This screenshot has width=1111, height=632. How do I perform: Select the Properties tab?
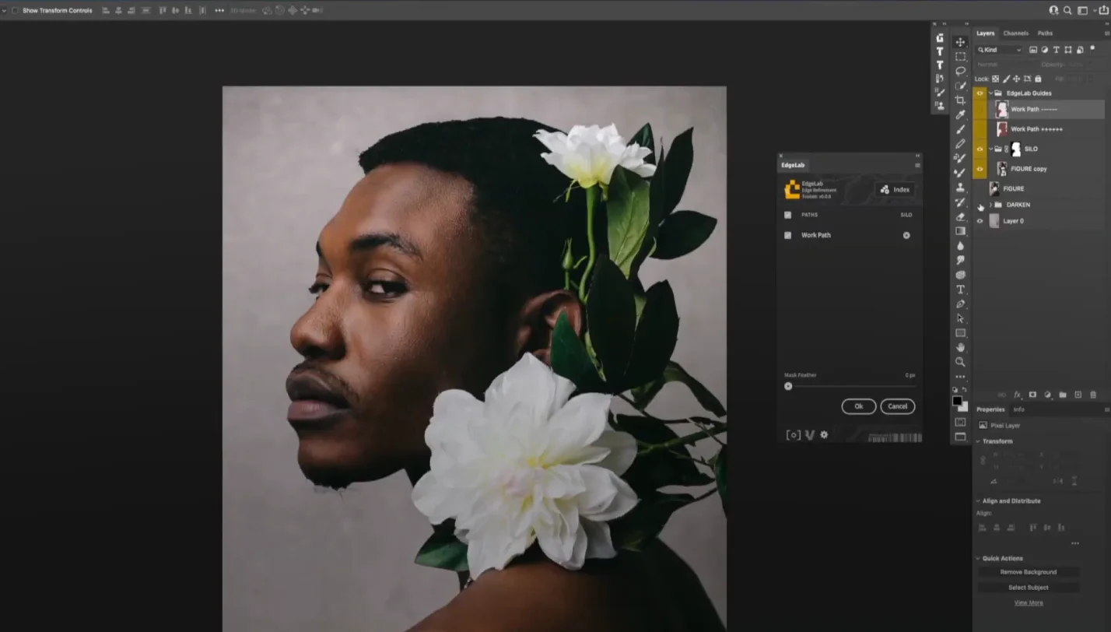[x=990, y=409]
